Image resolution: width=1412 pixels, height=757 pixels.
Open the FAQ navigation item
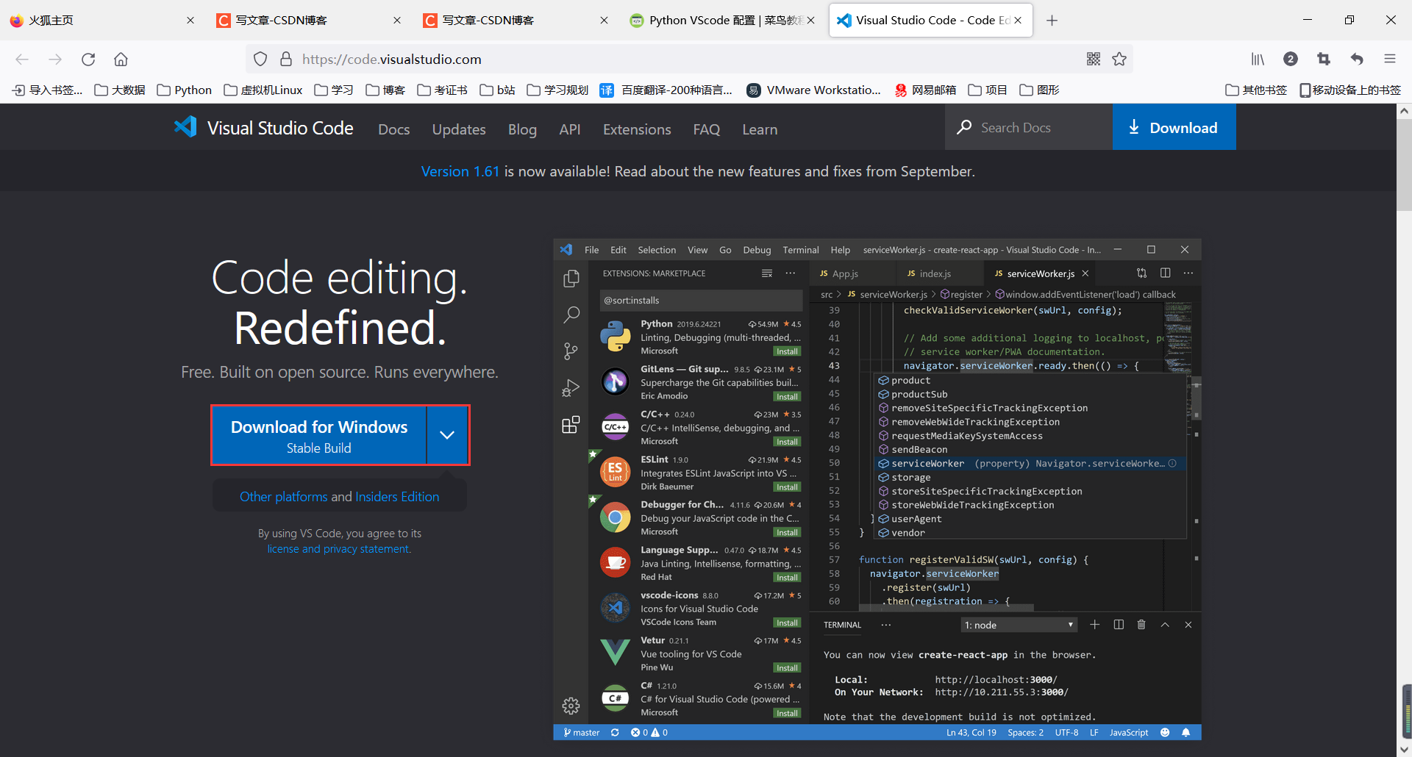click(x=706, y=129)
